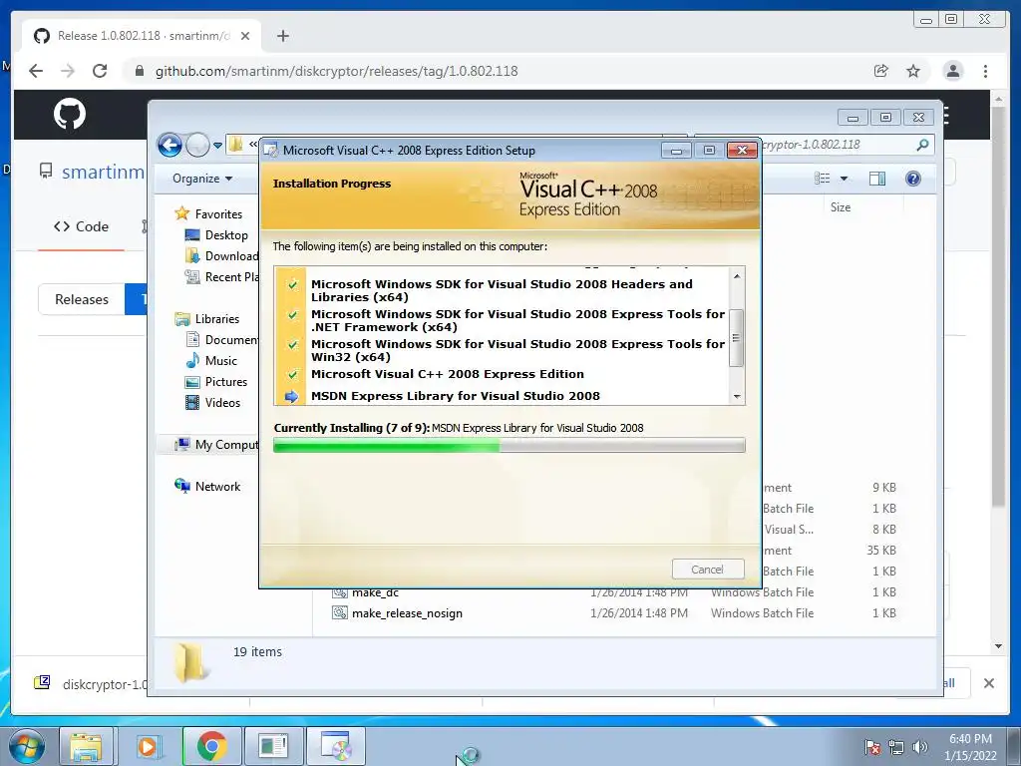Toggle the Explorer preview pane
The width and height of the screenshot is (1021, 766).
click(x=877, y=179)
